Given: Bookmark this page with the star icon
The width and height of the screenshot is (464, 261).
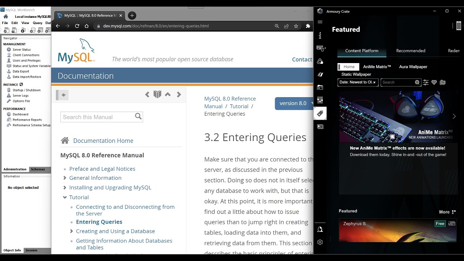Looking at the screenshot, I should click(296, 26).
